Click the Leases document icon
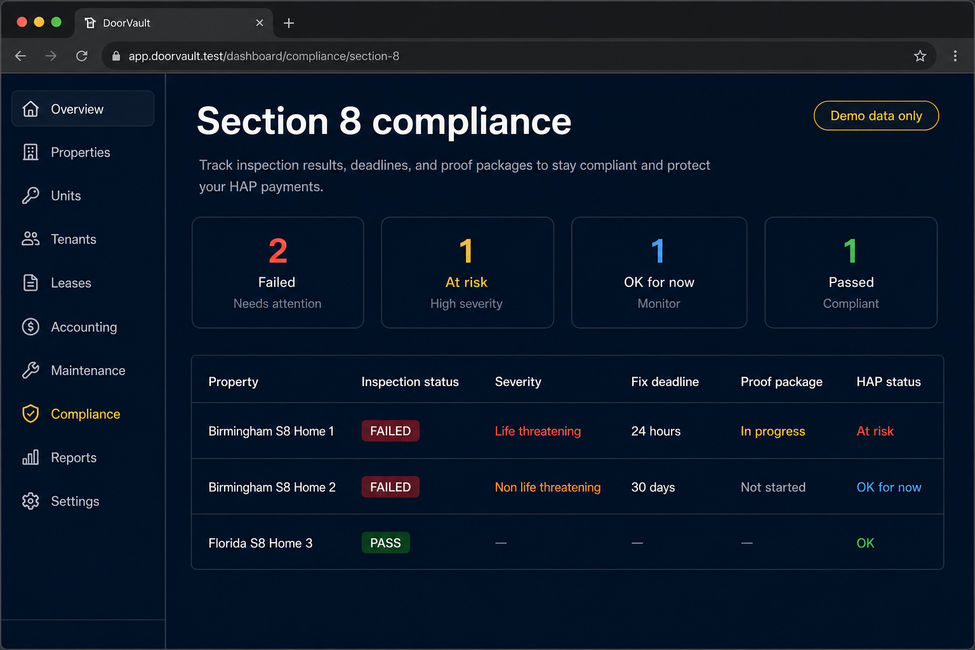The image size is (975, 650). (x=30, y=282)
